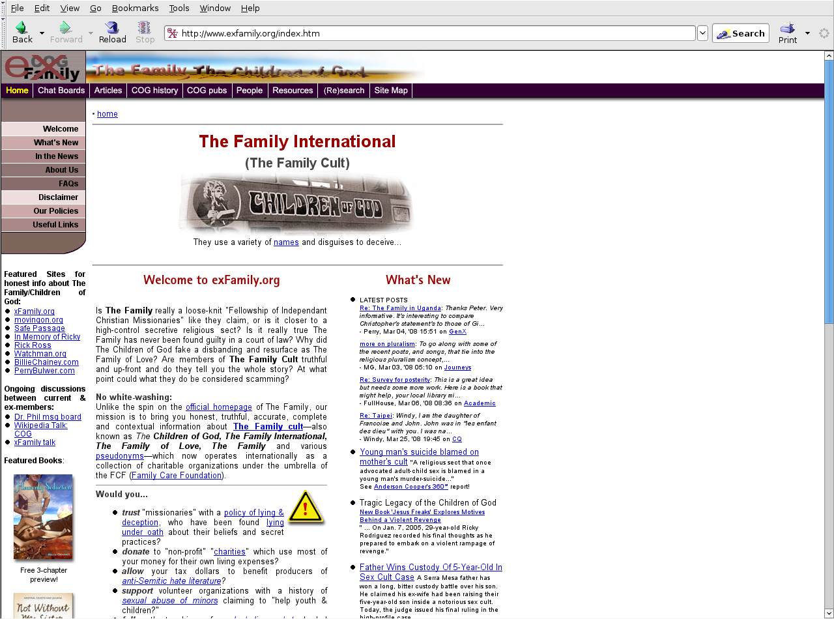Follow the 'official homepage' link
The width and height of the screenshot is (834, 619).
(218, 407)
